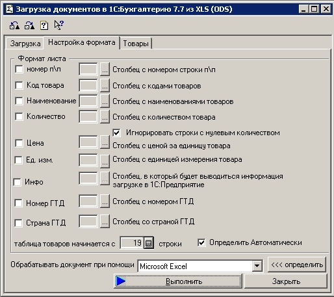334x297 pixels.
Task: Click the Закрыть button
Action: point(286,281)
